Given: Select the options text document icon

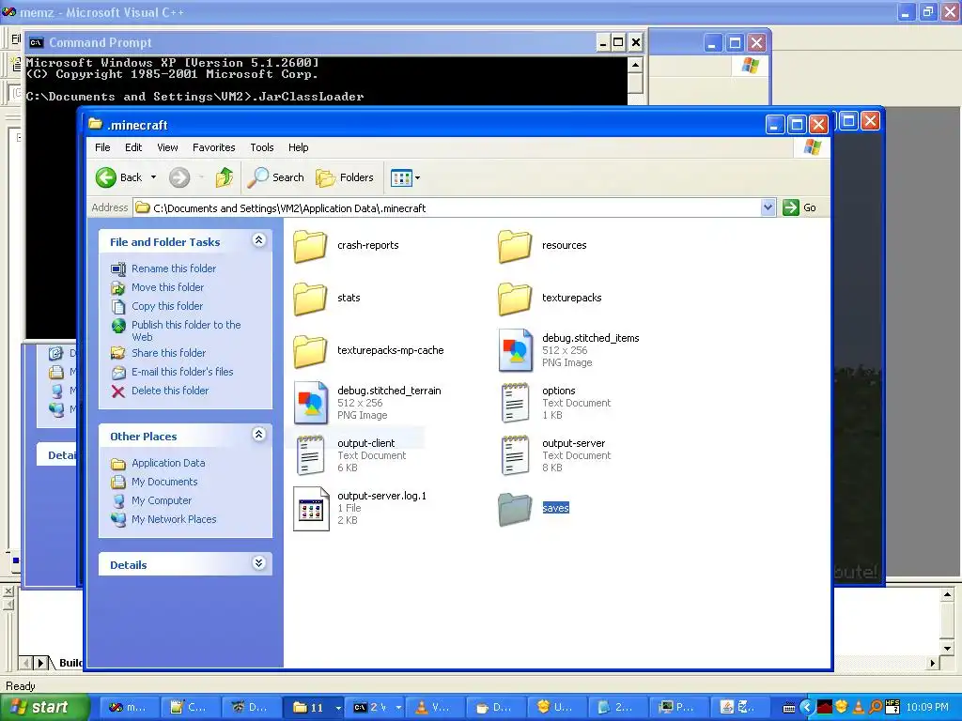Looking at the screenshot, I should [x=516, y=403].
